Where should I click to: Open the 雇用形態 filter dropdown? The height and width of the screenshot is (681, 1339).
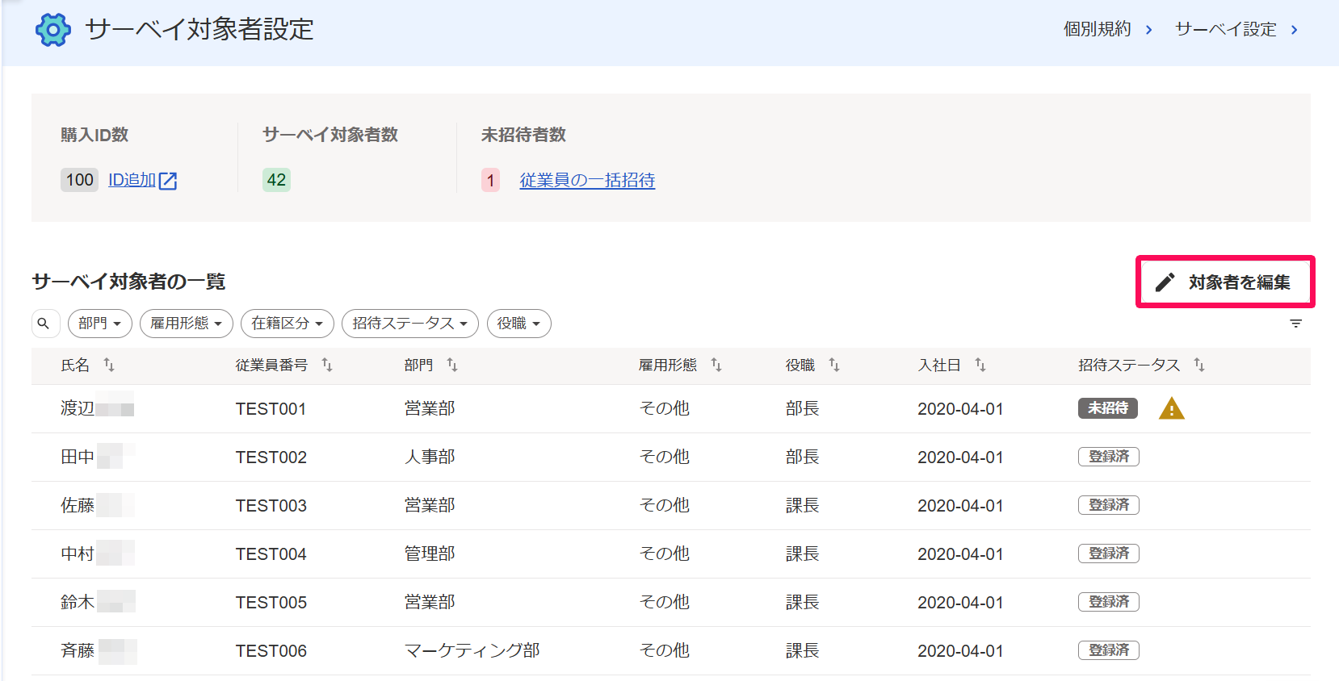[x=187, y=324]
